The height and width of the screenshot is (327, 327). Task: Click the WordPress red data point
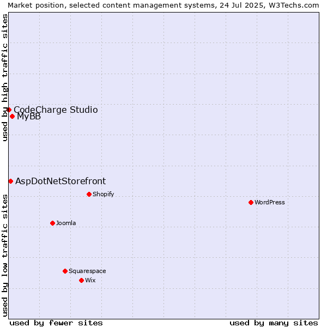tap(251, 203)
